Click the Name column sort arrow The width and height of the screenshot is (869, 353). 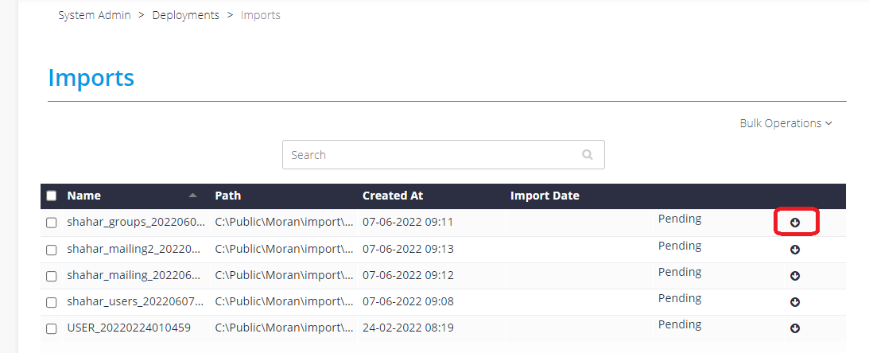[x=192, y=195]
